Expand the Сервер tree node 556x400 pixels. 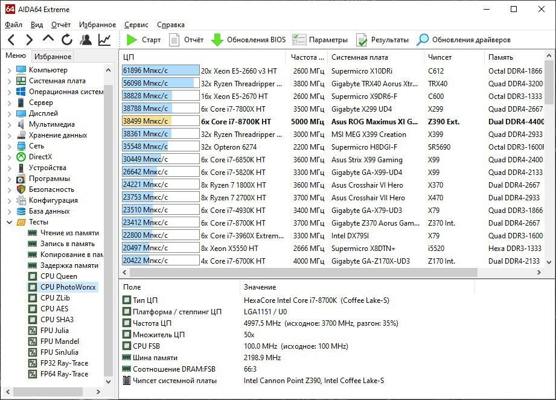pos(9,103)
